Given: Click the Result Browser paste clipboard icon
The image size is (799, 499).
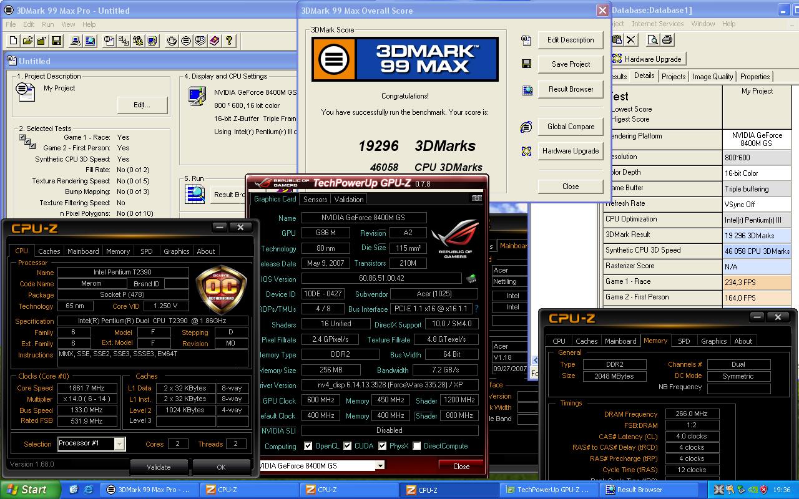Looking at the screenshot, I should (x=617, y=40).
